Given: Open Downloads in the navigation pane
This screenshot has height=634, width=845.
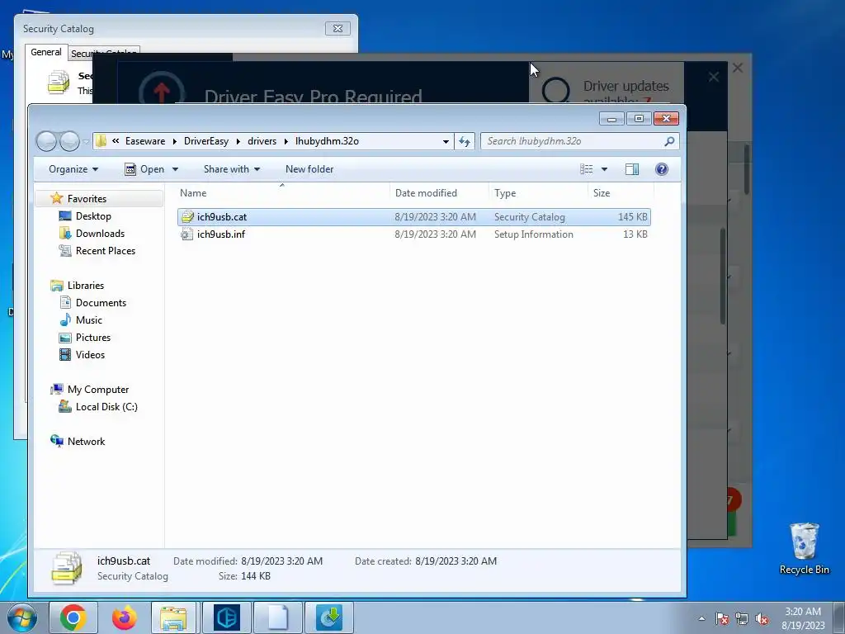Looking at the screenshot, I should [100, 234].
